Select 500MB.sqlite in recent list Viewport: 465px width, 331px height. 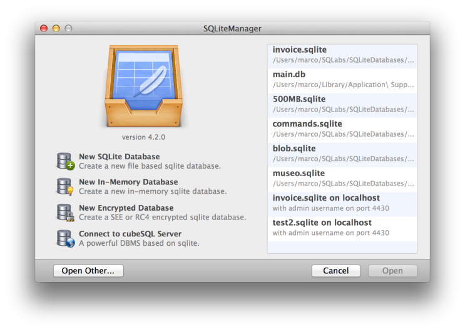point(342,106)
